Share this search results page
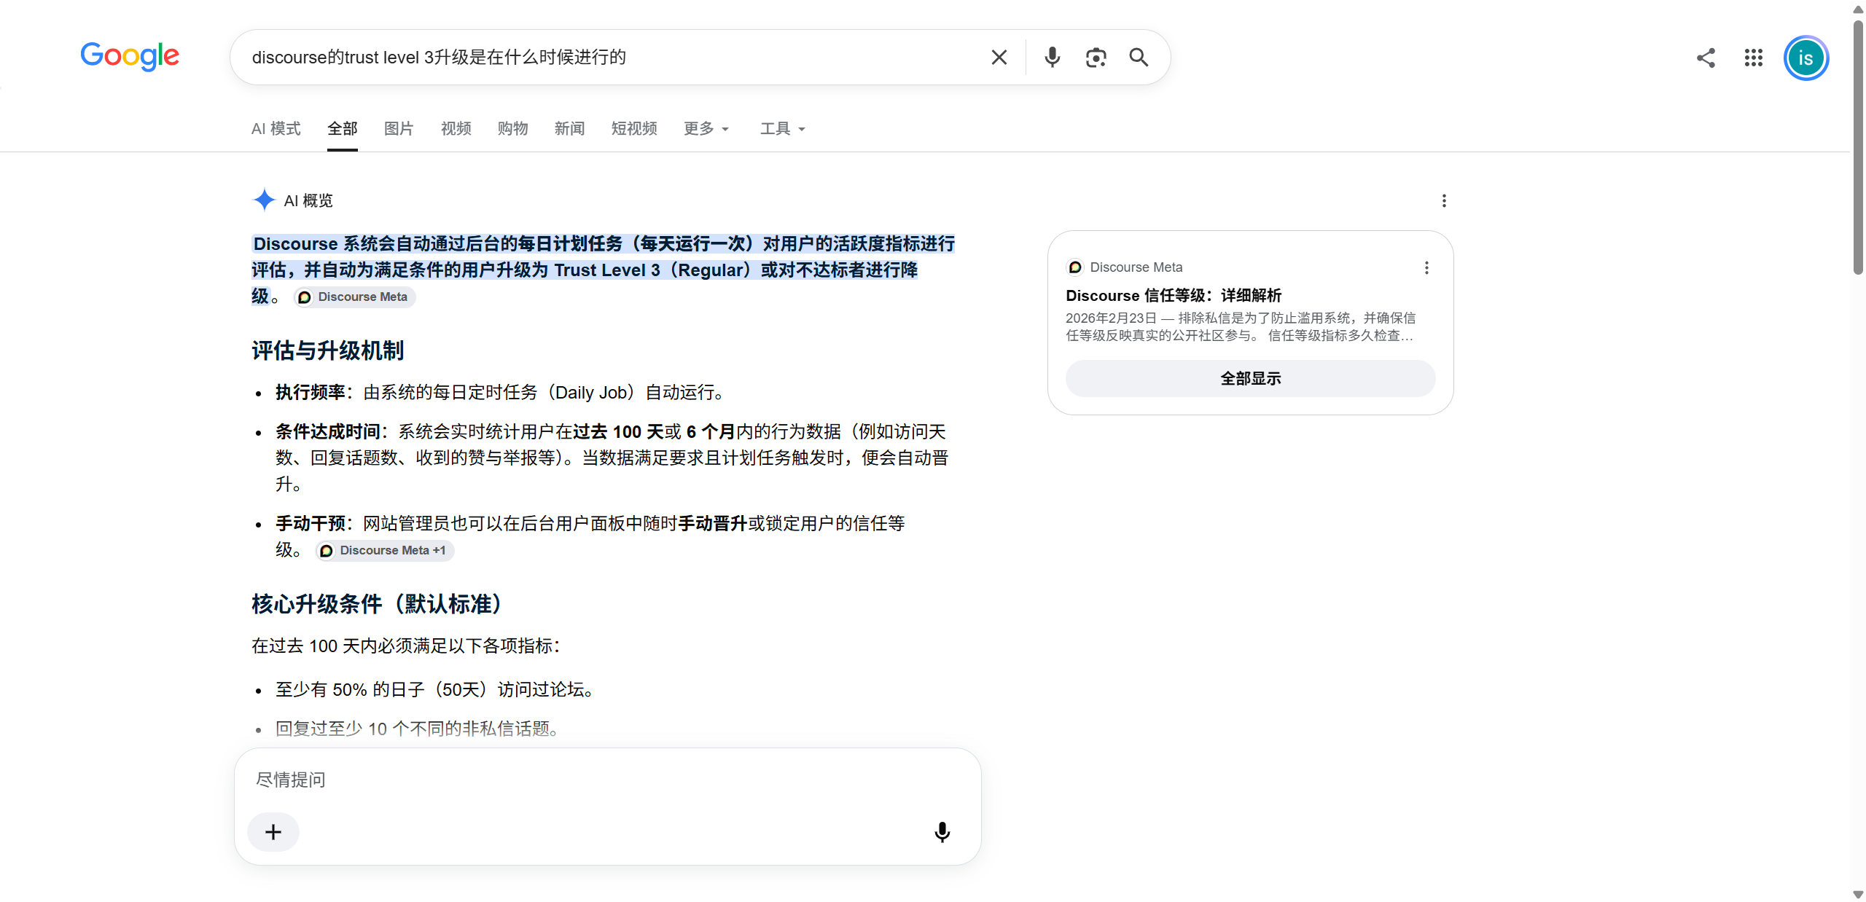This screenshot has width=1866, height=902. pyautogui.click(x=1706, y=58)
